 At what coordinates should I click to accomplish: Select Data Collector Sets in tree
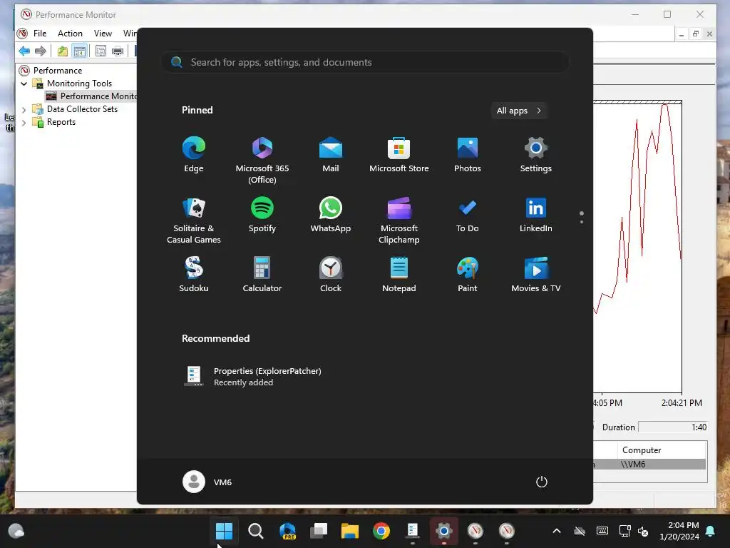pyautogui.click(x=82, y=109)
